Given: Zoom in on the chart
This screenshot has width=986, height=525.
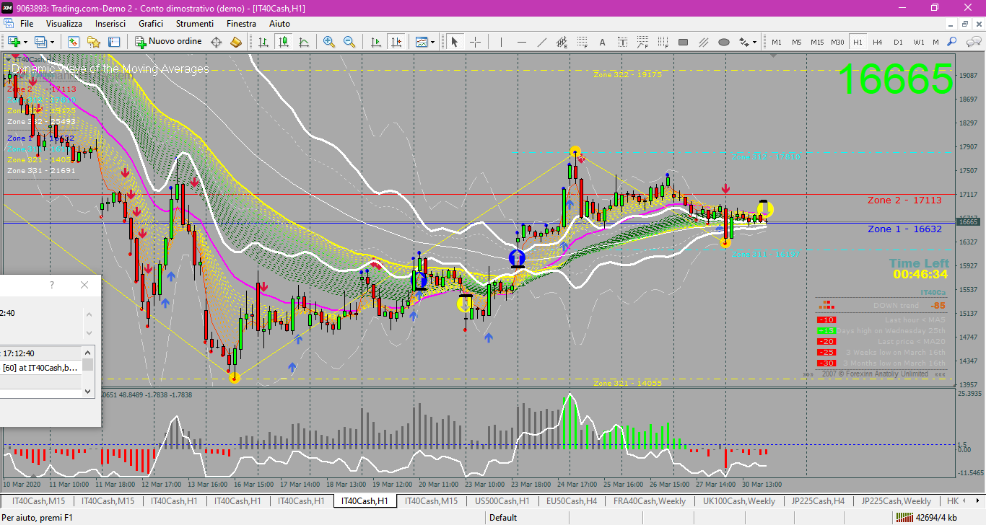Looking at the screenshot, I should (329, 42).
